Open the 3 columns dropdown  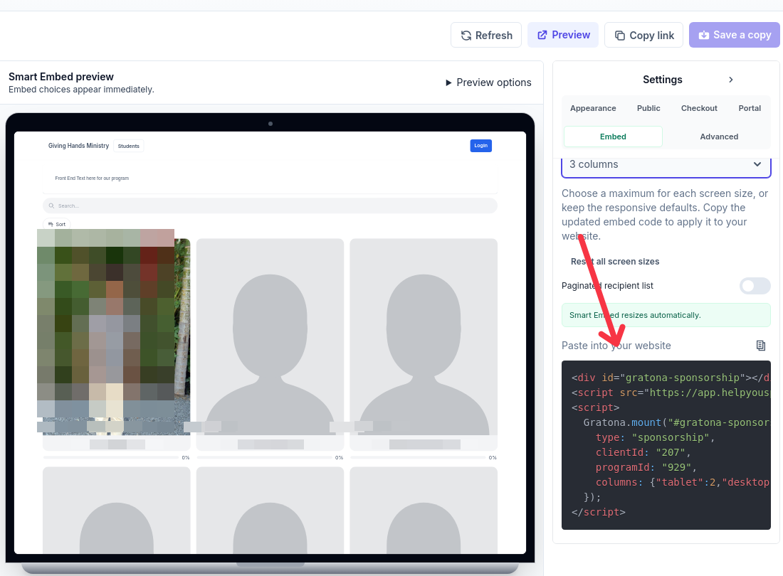pyautogui.click(x=666, y=165)
